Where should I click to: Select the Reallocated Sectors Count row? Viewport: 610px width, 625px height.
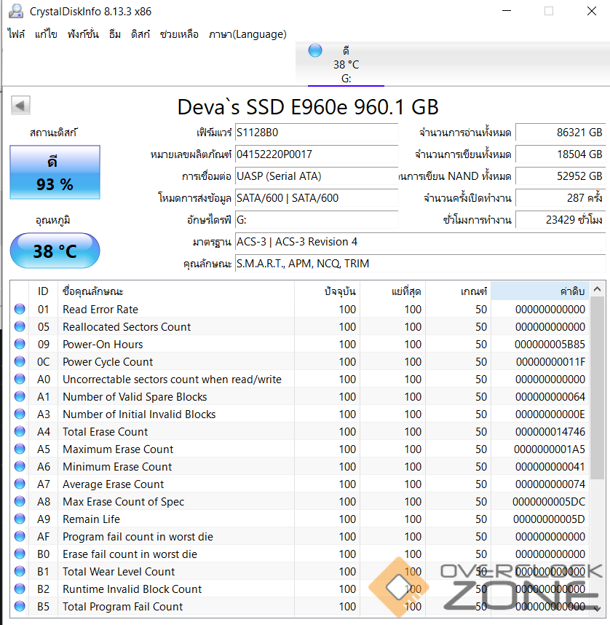(x=127, y=327)
